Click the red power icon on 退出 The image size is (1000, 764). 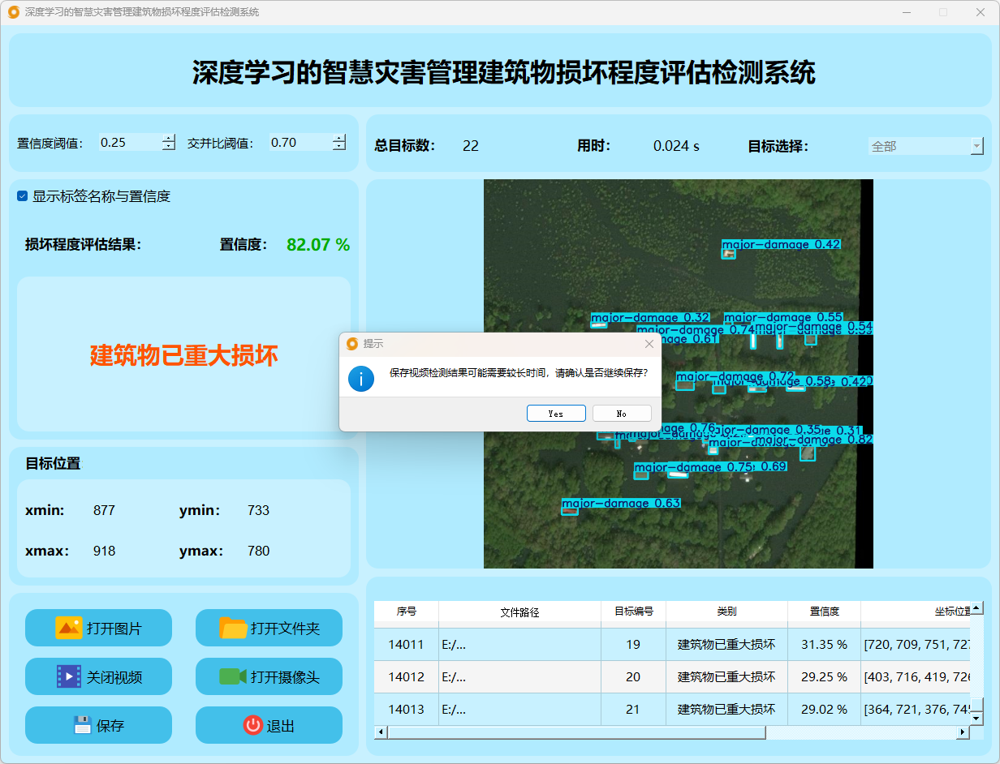click(x=252, y=725)
